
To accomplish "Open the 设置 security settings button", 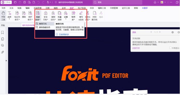I will click(66, 15).
